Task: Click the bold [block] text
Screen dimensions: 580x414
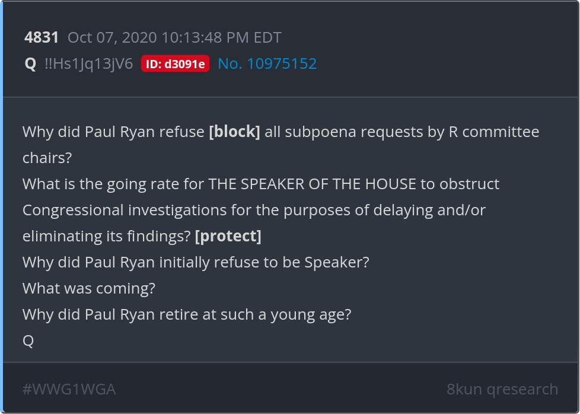Action: click(x=234, y=132)
